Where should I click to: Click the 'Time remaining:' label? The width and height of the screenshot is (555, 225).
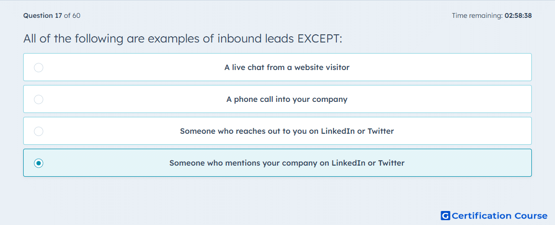pyautogui.click(x=477, y=15)
